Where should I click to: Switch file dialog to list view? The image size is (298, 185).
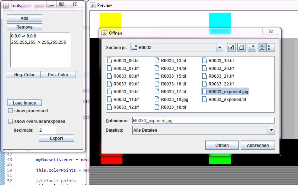click(x=262, y=47)
